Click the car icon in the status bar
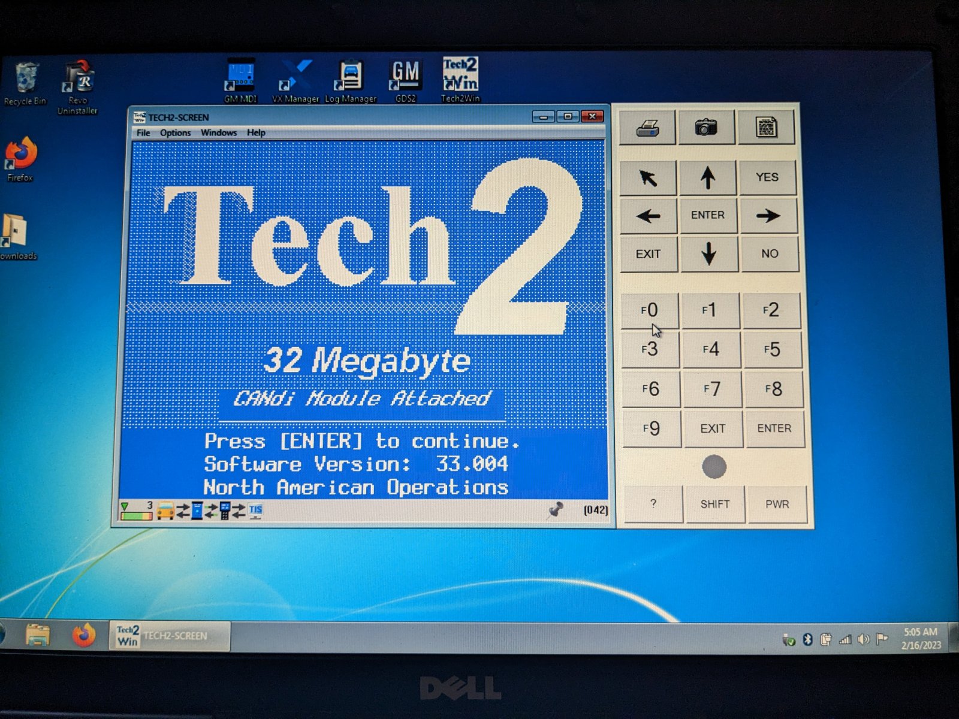The image size is (959, 719). click(x=165, y=511)
